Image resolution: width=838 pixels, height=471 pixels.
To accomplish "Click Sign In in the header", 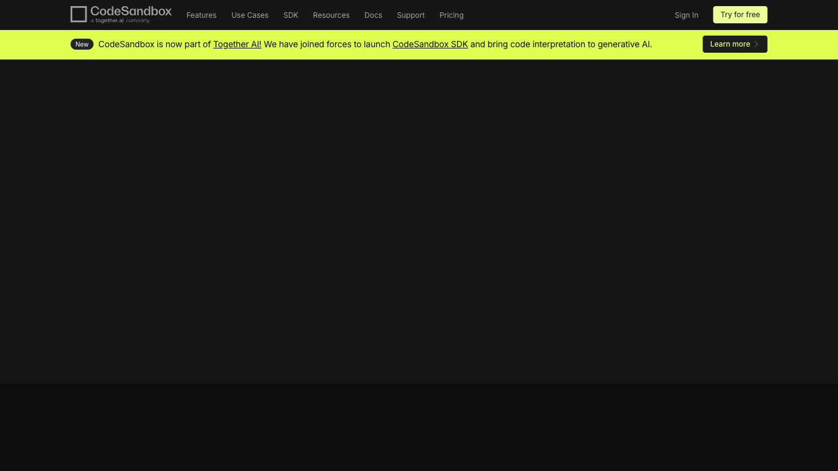I will point(686,15).
